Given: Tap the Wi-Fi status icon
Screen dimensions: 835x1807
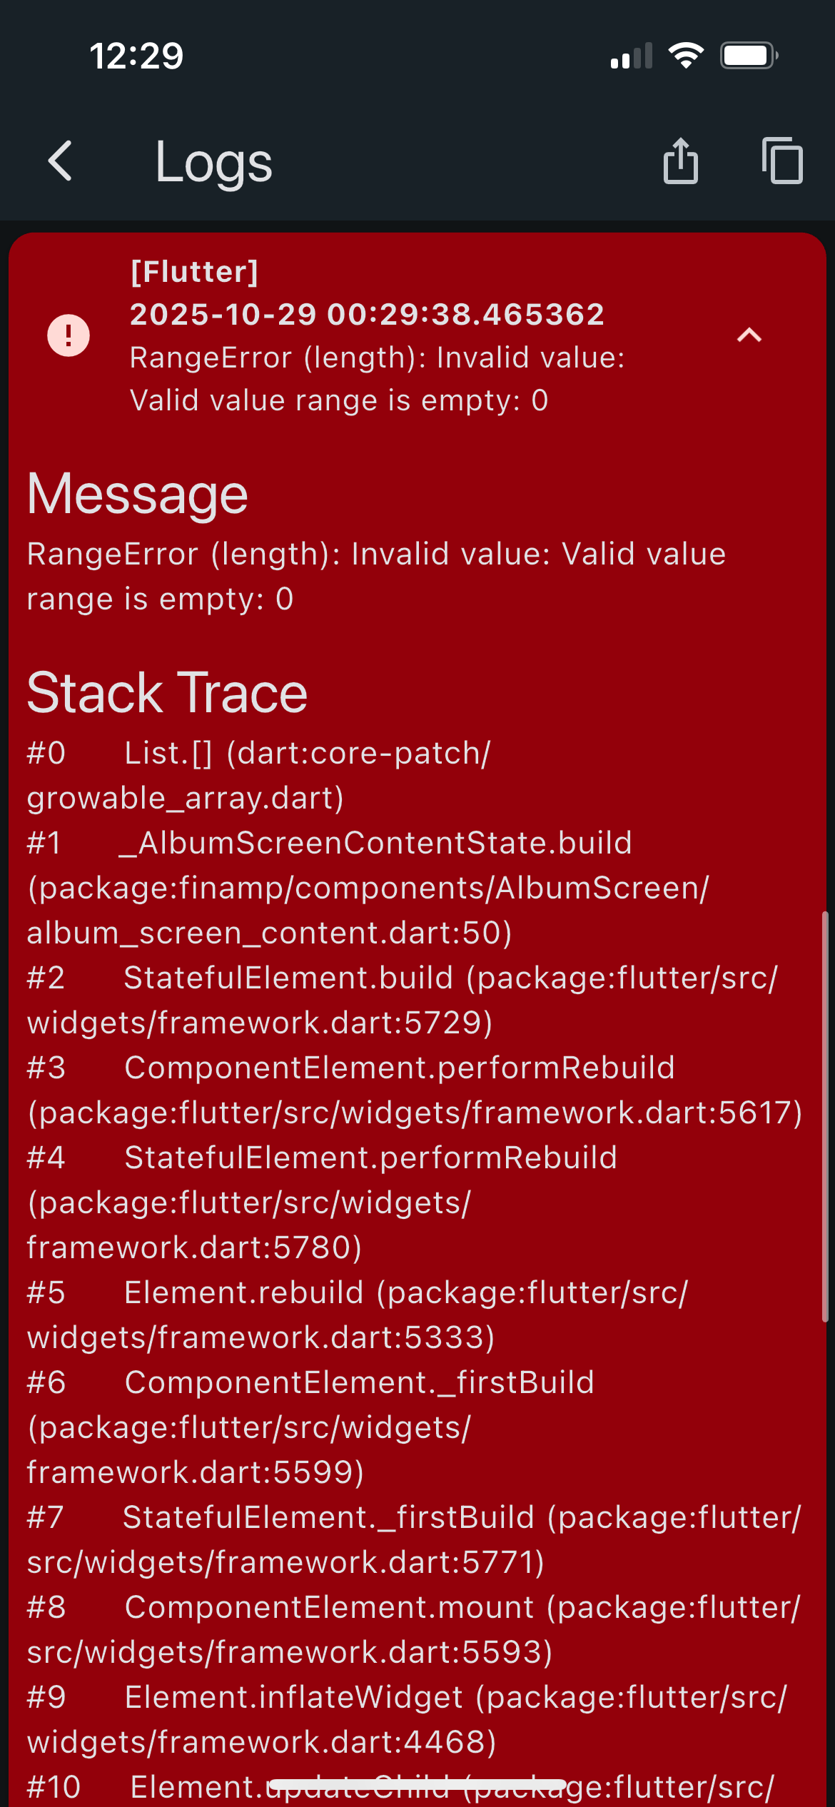Looking at the screenshot, I should coord(686,56).
